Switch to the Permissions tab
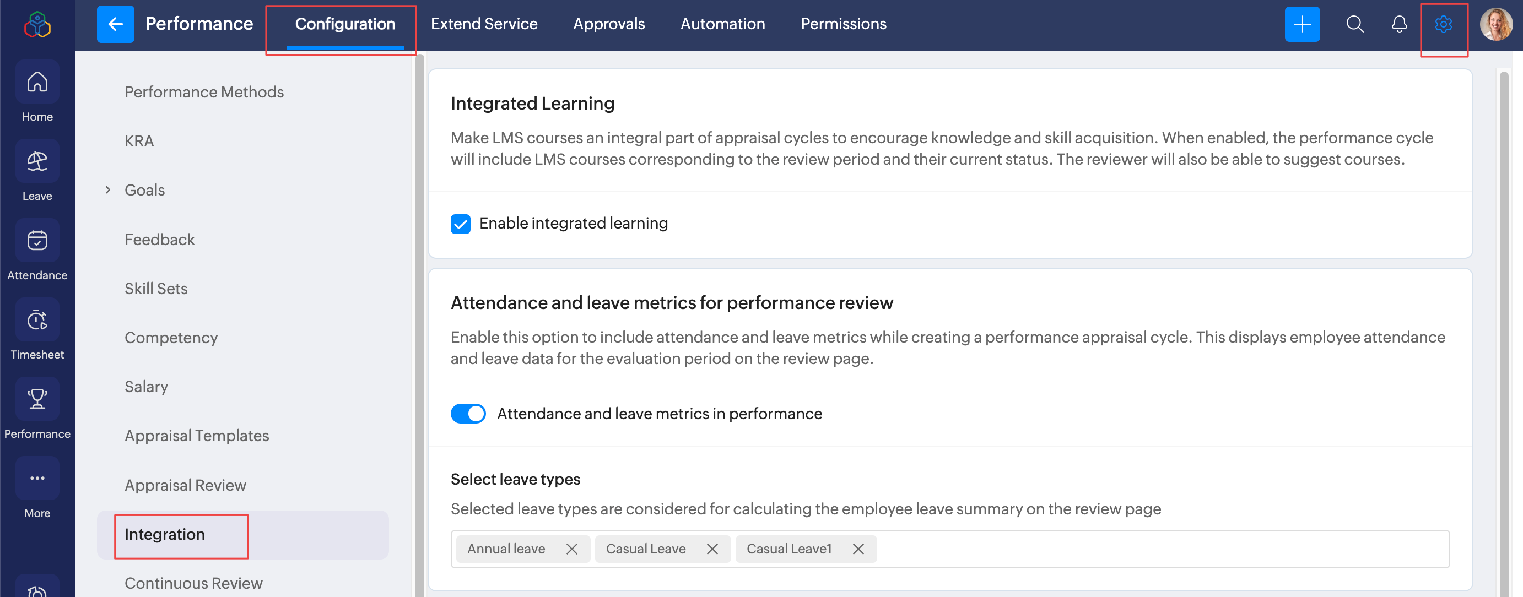This screenshot has width=1523, height=597. 844,24
